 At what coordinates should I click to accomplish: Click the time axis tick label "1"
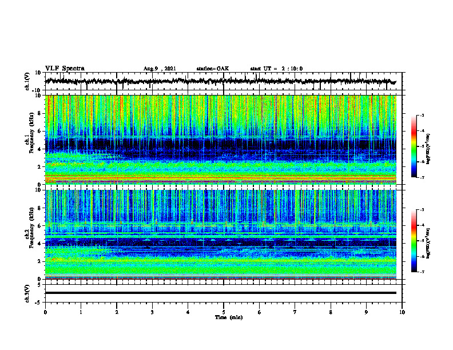[81, 312]
